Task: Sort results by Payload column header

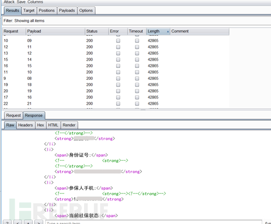Action: [55, 31]
